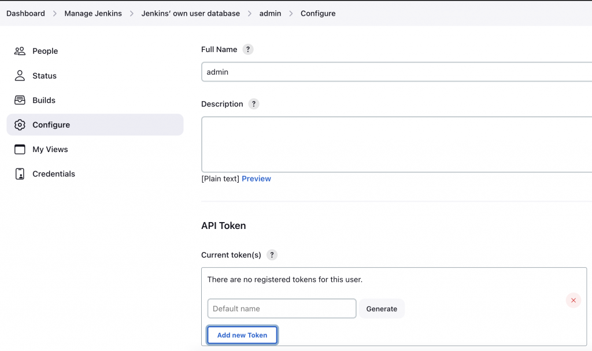Screen dimensions: 592x351
Task: Show help for Current token(s)
Action: (x=272, y=255)
